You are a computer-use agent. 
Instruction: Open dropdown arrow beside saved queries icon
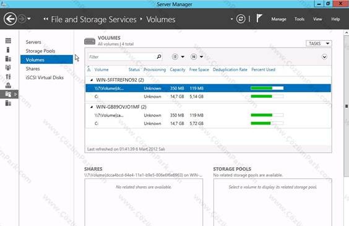point(202,57)
